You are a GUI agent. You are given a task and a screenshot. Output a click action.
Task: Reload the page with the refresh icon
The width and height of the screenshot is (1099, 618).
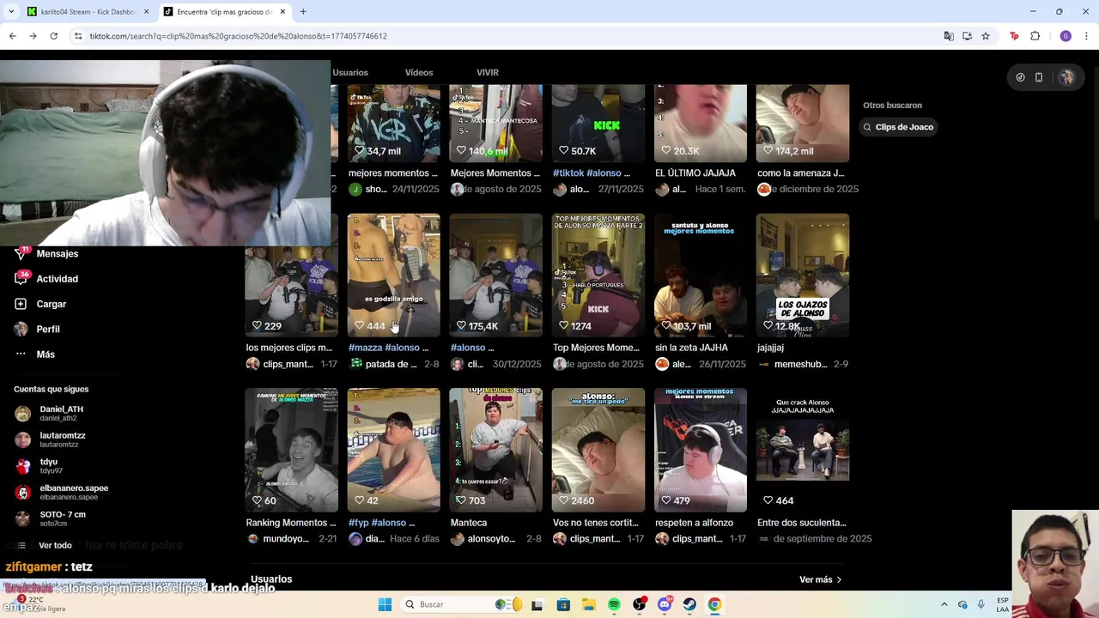53,36
